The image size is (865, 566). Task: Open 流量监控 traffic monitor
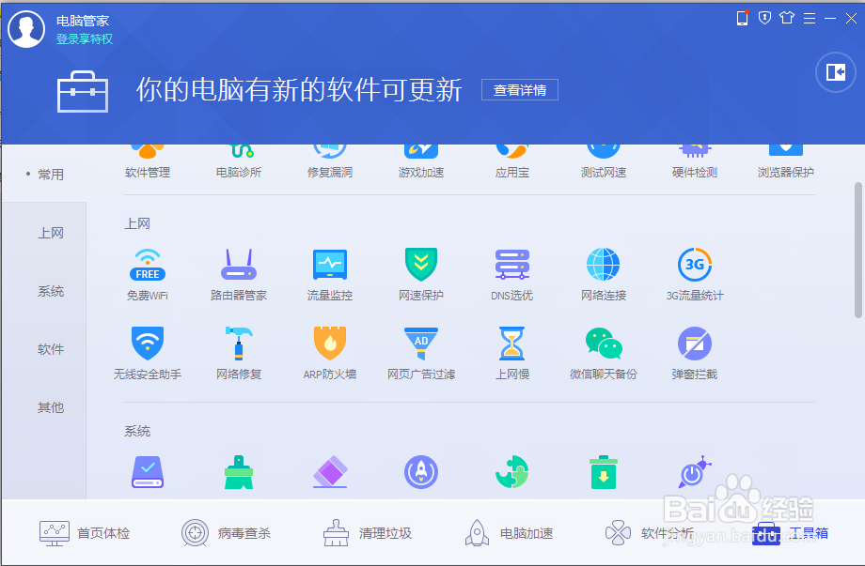[330, 274]
